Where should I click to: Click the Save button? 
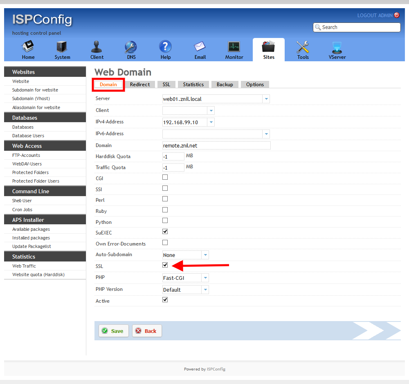[x=113, y=331]
